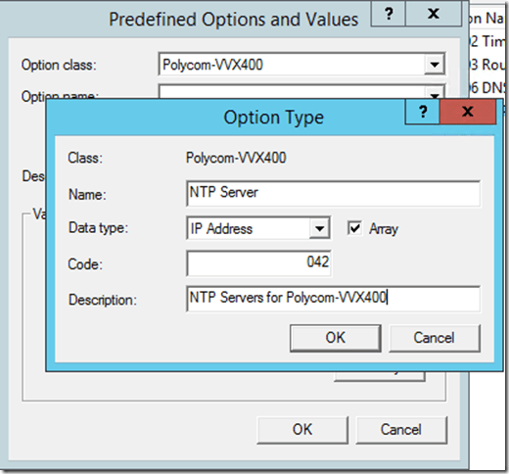Screen dimensions: 509x474
Task: Click OK in Predefined Options and Values window
Action: coord(302,430)
